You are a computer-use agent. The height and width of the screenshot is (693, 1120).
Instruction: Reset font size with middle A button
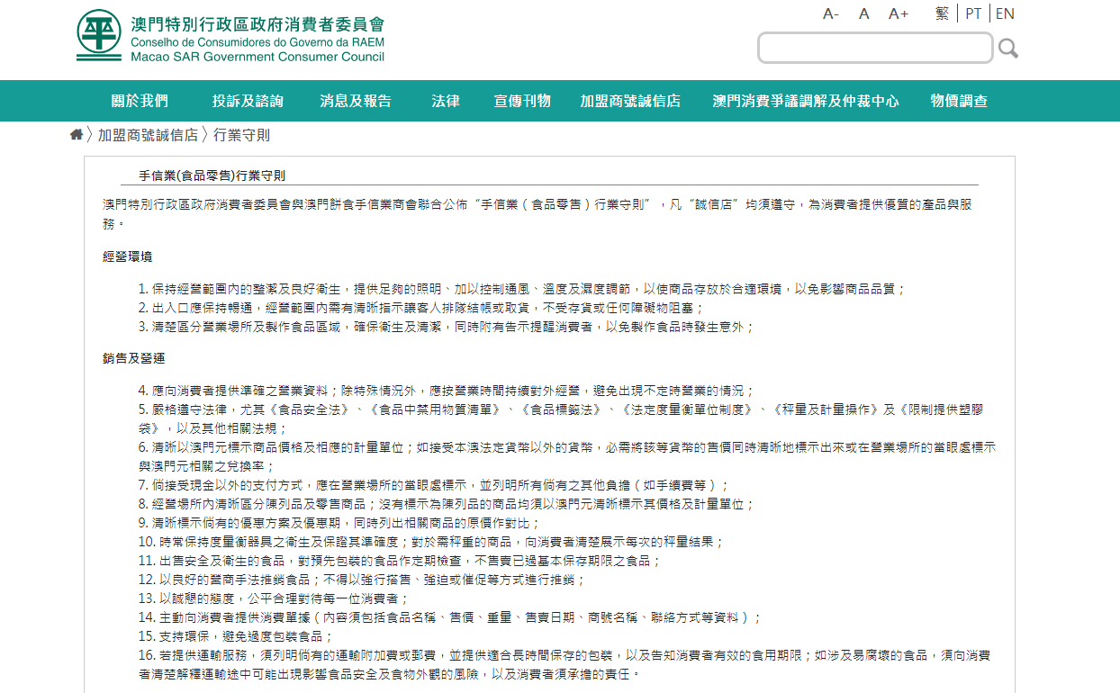[x=863, y=13]
